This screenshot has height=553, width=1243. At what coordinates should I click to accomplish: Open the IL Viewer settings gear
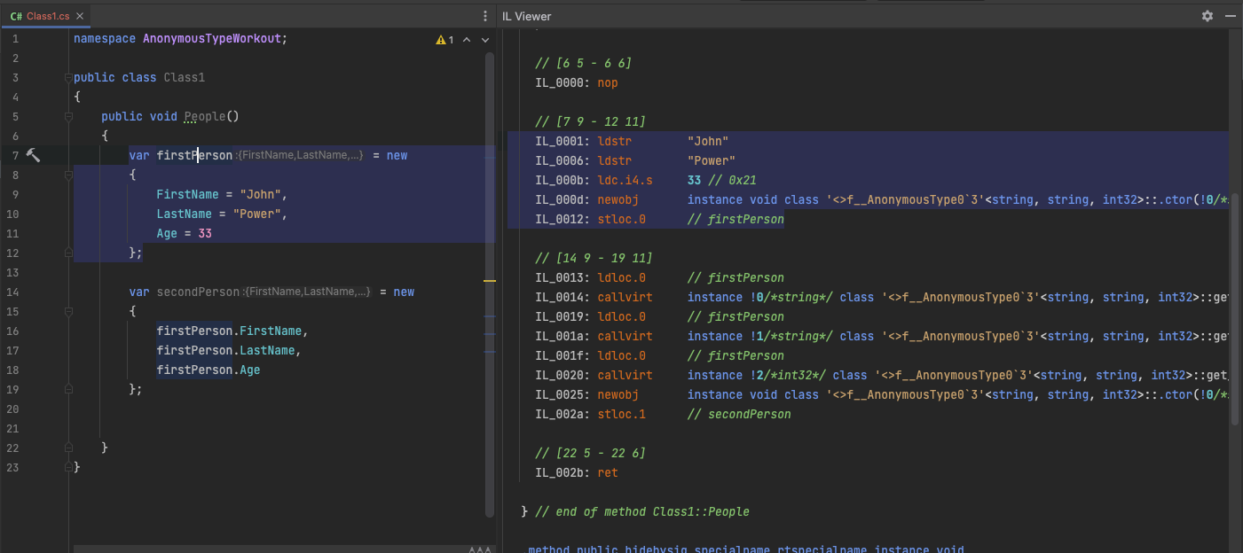point(1207,15)
